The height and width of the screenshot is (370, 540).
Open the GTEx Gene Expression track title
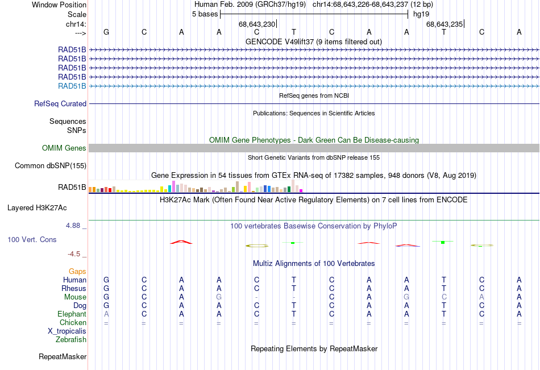[314, 176]
